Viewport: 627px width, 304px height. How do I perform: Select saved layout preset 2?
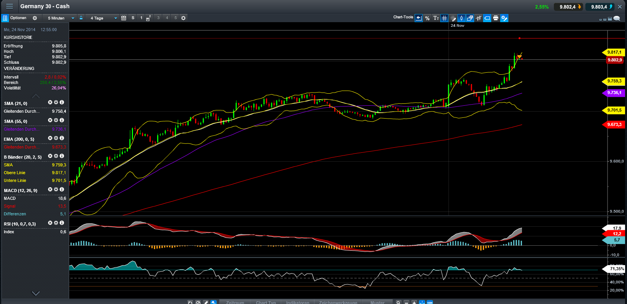pos(149,18)
